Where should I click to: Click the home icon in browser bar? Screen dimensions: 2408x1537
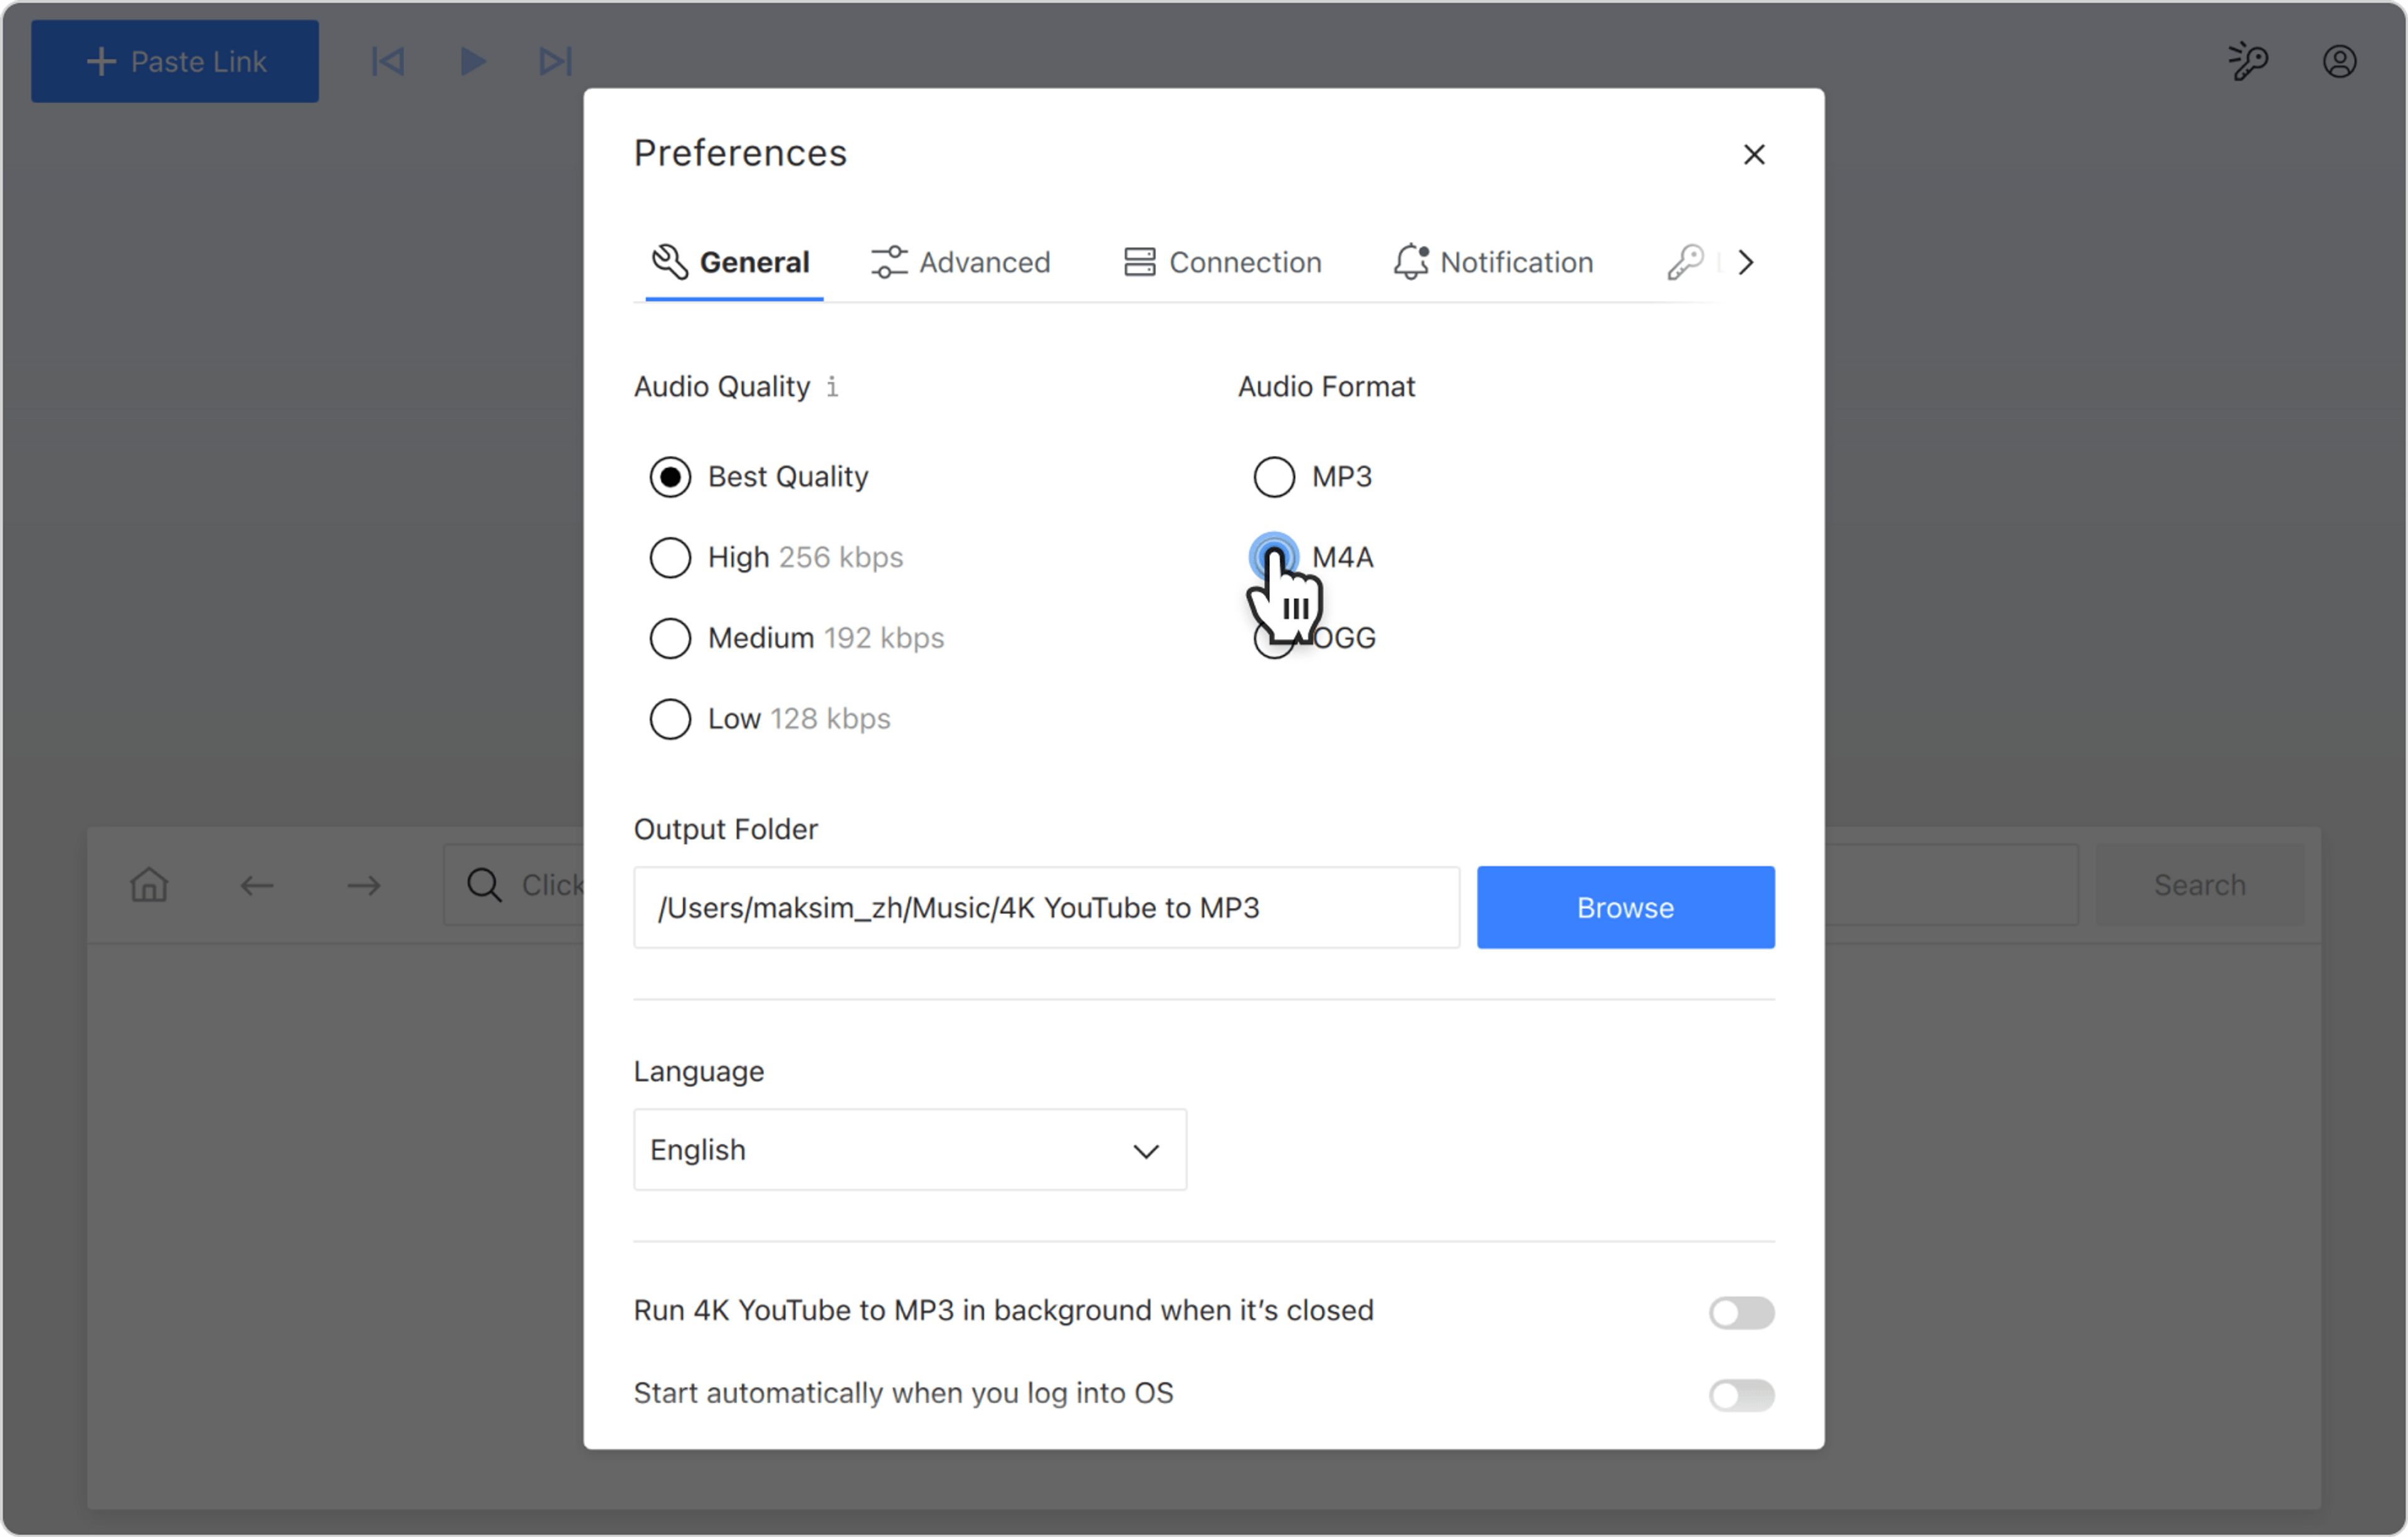(x=149, y=885)
